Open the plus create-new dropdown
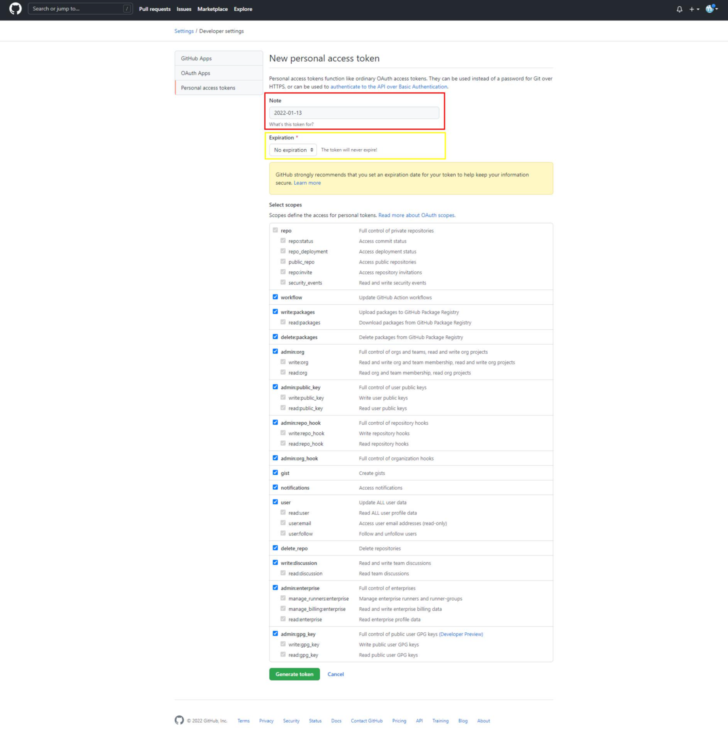The width and height of the screenshot is (728, 733). 694,9
